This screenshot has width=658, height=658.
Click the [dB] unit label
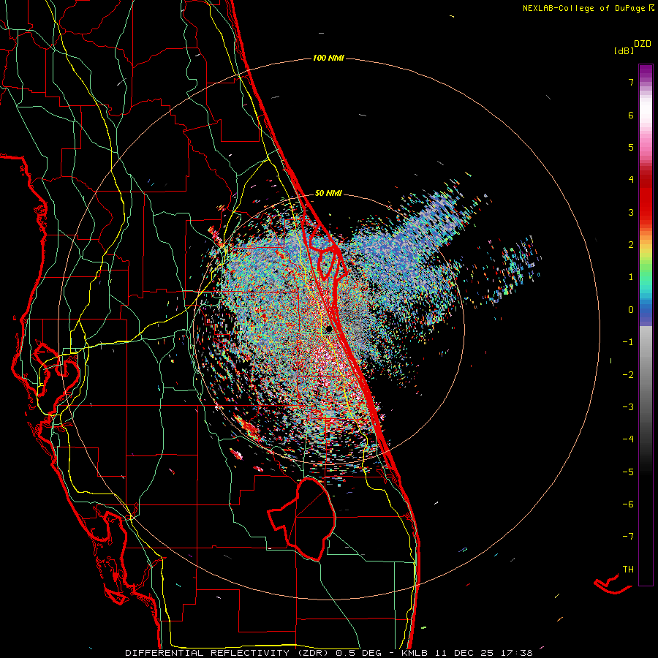coord(624,50)
